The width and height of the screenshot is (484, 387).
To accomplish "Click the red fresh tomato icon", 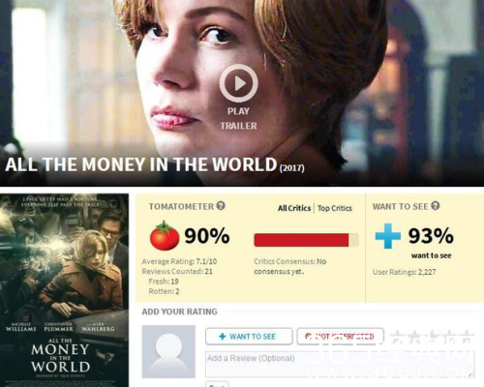I will 165,236.
